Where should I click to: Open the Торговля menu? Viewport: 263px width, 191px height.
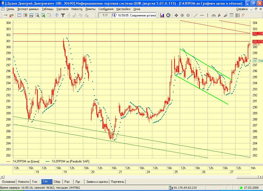pos(62,9)
